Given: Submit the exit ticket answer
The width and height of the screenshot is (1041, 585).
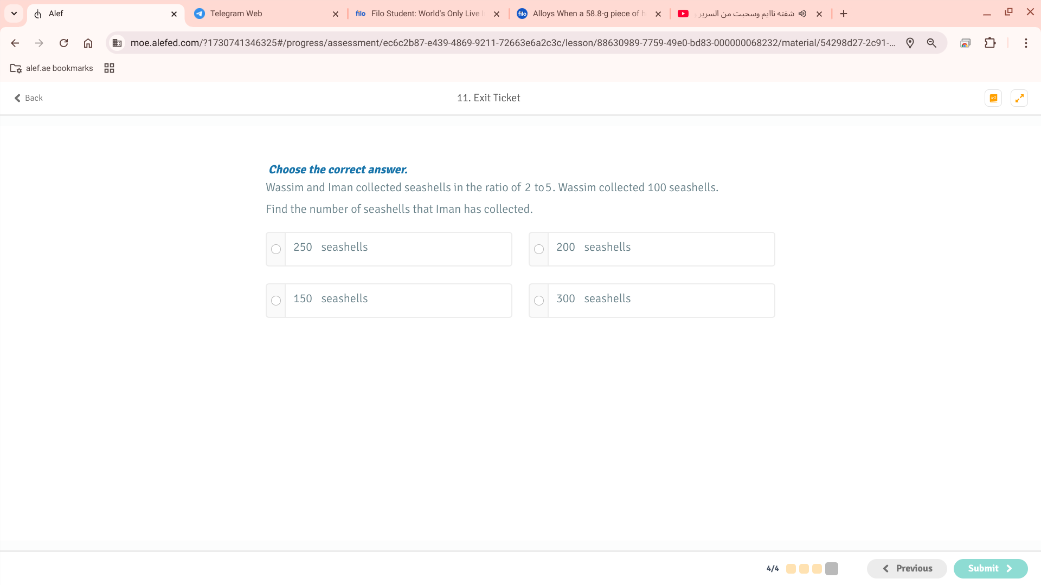Looking at the screenshot, I should click(x=990, y=568).
